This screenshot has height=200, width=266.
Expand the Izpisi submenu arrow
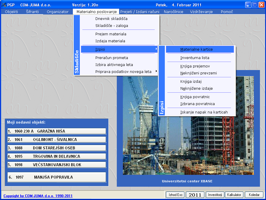tap(156, 49)
